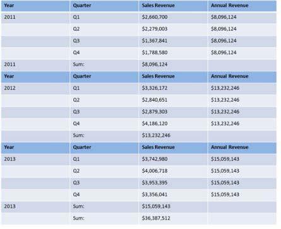Click the 2011 Q1 sales revenue $2,660,700
The height and width of the screenshot is (229, 281).
(155, 17)
